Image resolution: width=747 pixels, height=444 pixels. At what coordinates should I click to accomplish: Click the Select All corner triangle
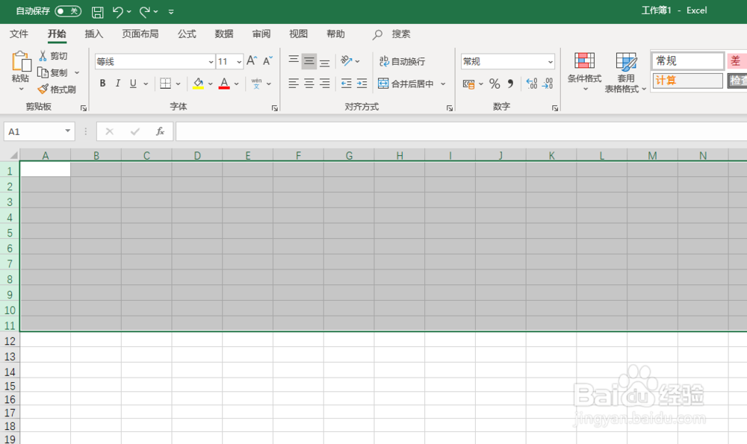tap(13, 155)
